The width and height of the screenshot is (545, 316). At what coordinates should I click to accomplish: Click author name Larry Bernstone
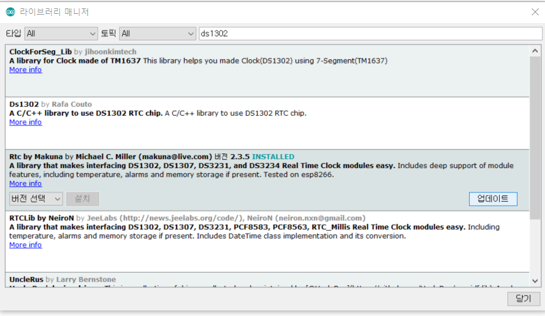pos(86,280)
